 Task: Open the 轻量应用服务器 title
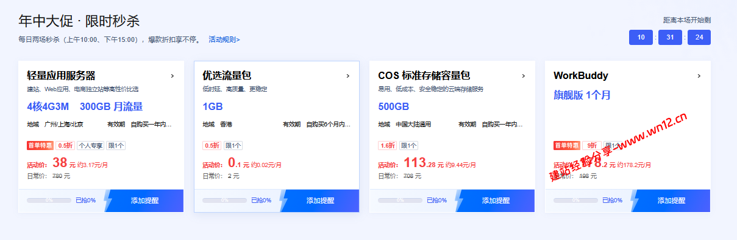point(61,76)
